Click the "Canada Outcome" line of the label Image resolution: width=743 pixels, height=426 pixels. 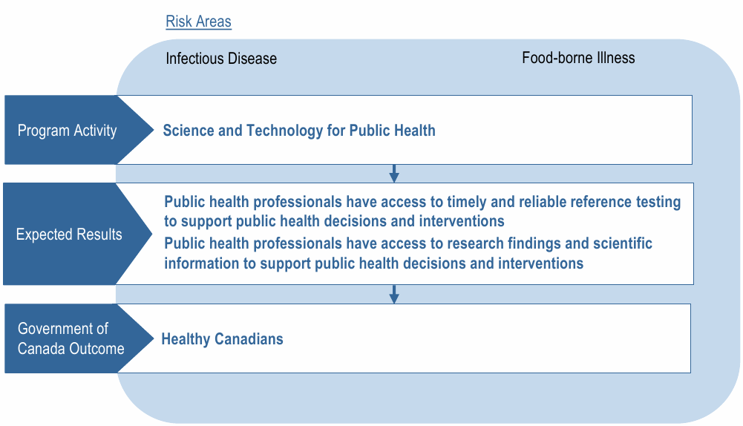(71, 348)
